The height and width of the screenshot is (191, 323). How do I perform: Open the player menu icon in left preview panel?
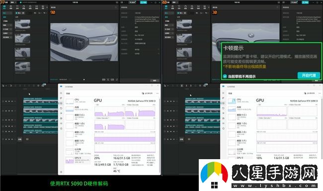click(116, 7)
